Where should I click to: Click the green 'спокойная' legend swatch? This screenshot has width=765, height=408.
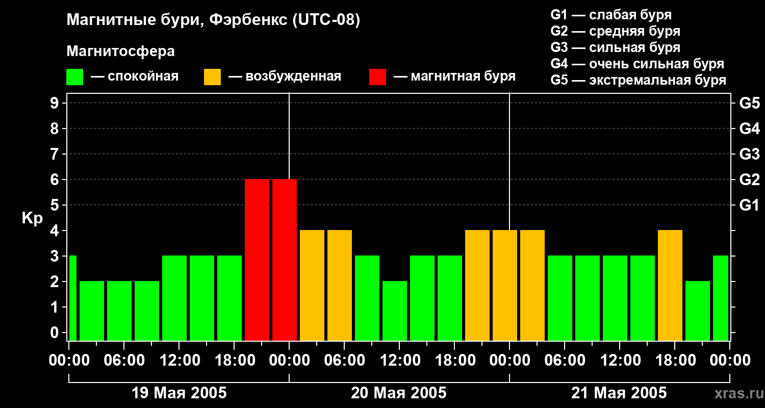point(75,77)
